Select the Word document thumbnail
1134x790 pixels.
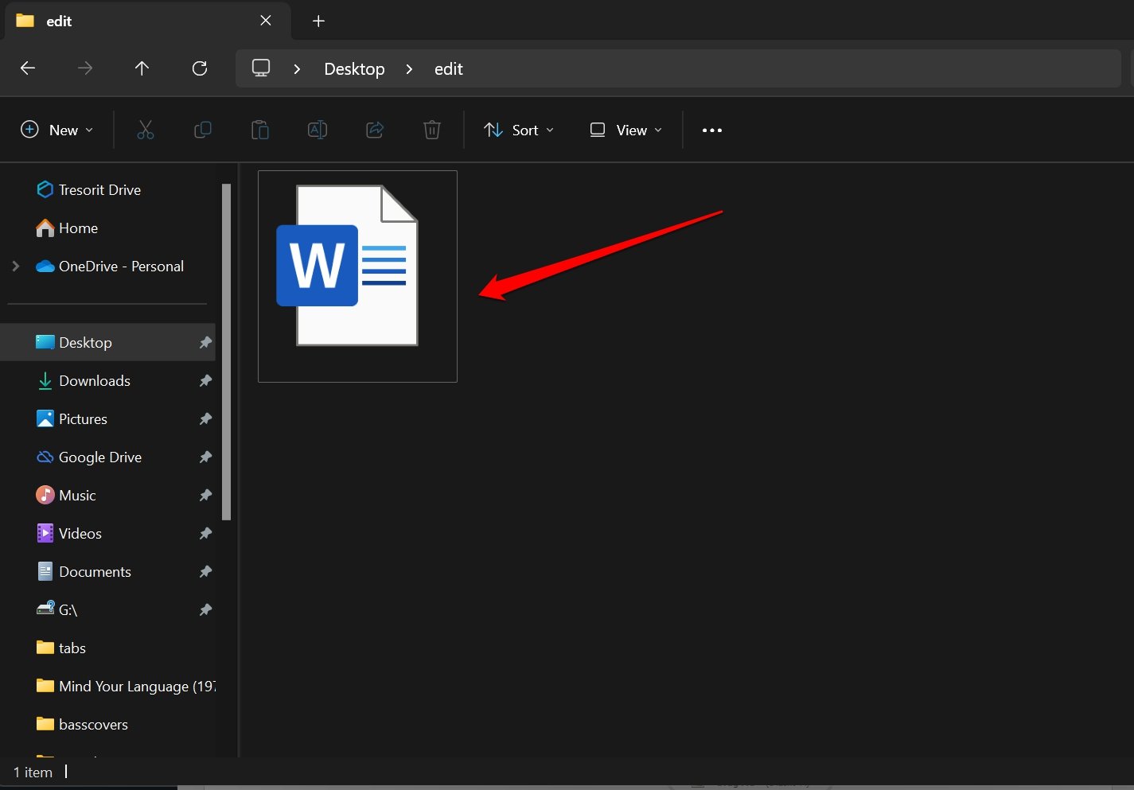coord(357,275)
